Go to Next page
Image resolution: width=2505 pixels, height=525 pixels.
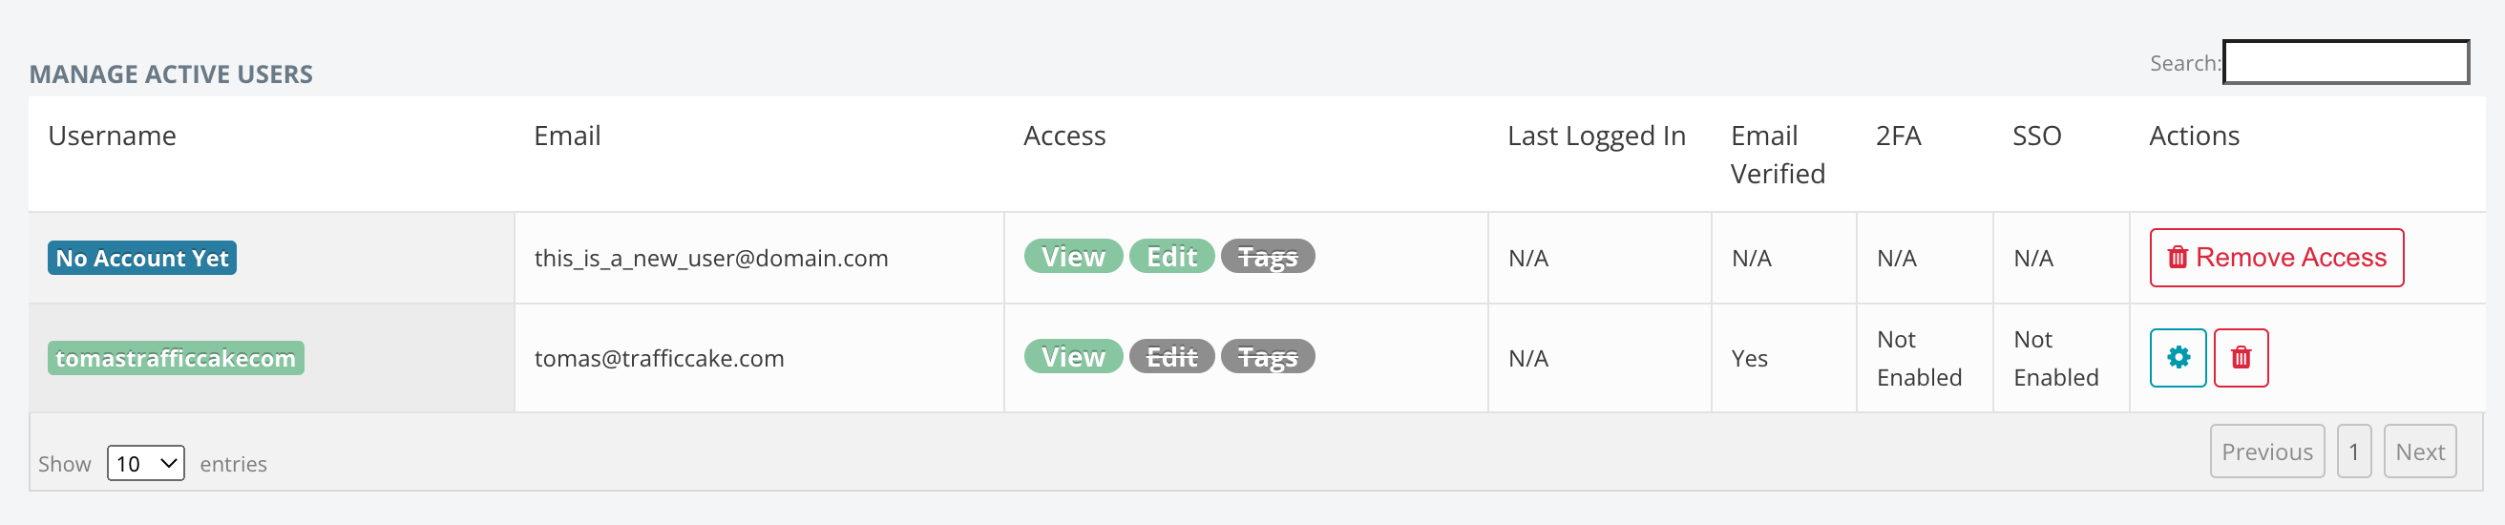(2419, 452)
